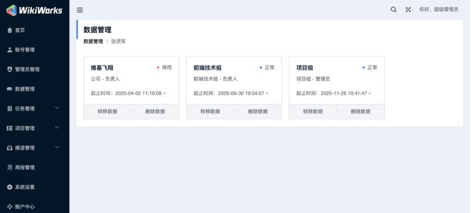The image size is (471, 213).
Task: Expand the 痕迹管理 submenu chevron
Action: coord(57,147)
